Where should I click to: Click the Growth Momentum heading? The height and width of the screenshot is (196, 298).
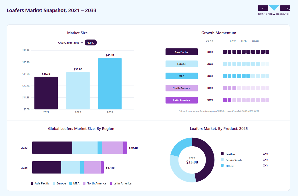point(219,33)
